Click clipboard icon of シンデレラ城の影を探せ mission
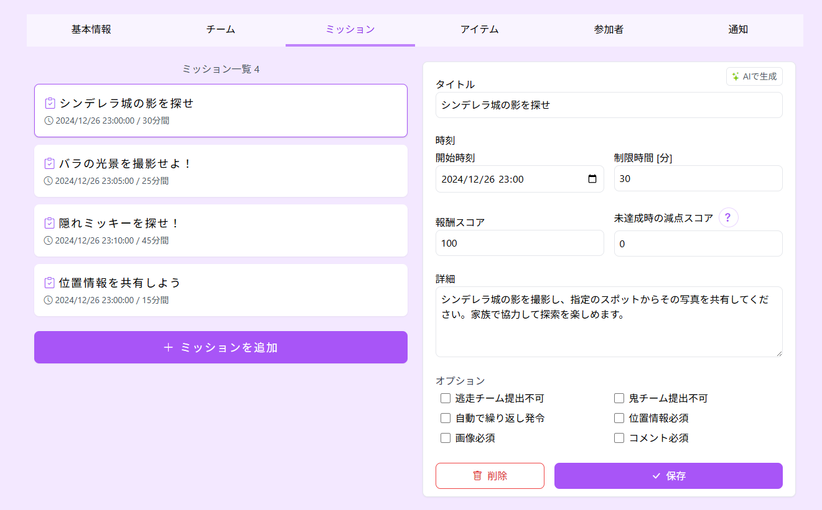822x510 pixels. (50, 103)
